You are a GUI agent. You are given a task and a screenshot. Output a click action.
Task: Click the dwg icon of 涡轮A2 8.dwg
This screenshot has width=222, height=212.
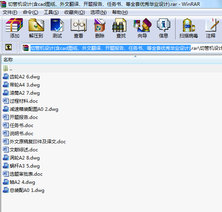pos(6,158)
